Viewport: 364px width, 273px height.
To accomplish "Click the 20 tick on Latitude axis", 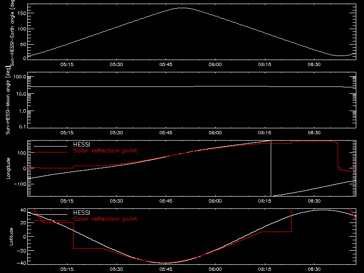I will tap(23, 223).
